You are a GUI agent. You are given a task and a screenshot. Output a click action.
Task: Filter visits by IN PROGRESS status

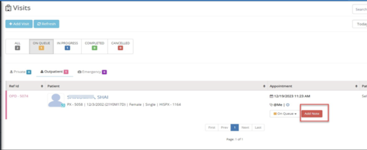pos(67,46)
